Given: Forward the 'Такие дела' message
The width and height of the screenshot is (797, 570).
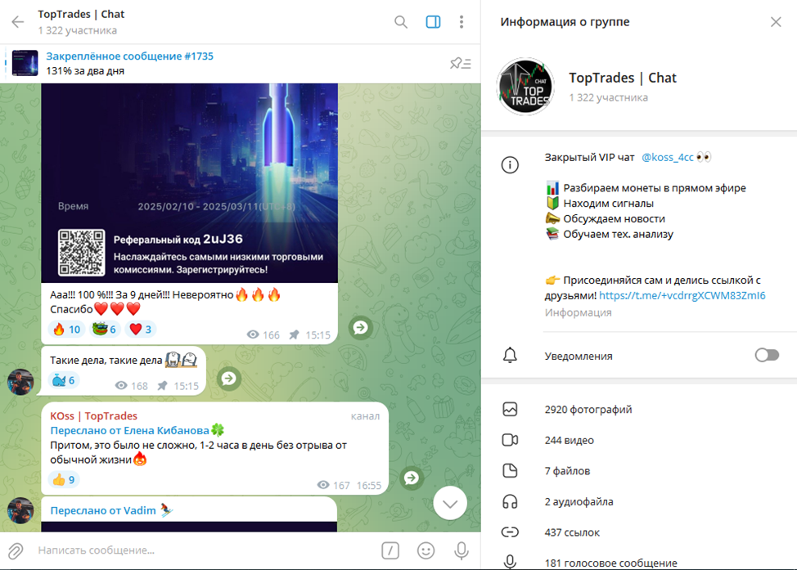Looking at the screenshot, I should click(x=229, y=379).
